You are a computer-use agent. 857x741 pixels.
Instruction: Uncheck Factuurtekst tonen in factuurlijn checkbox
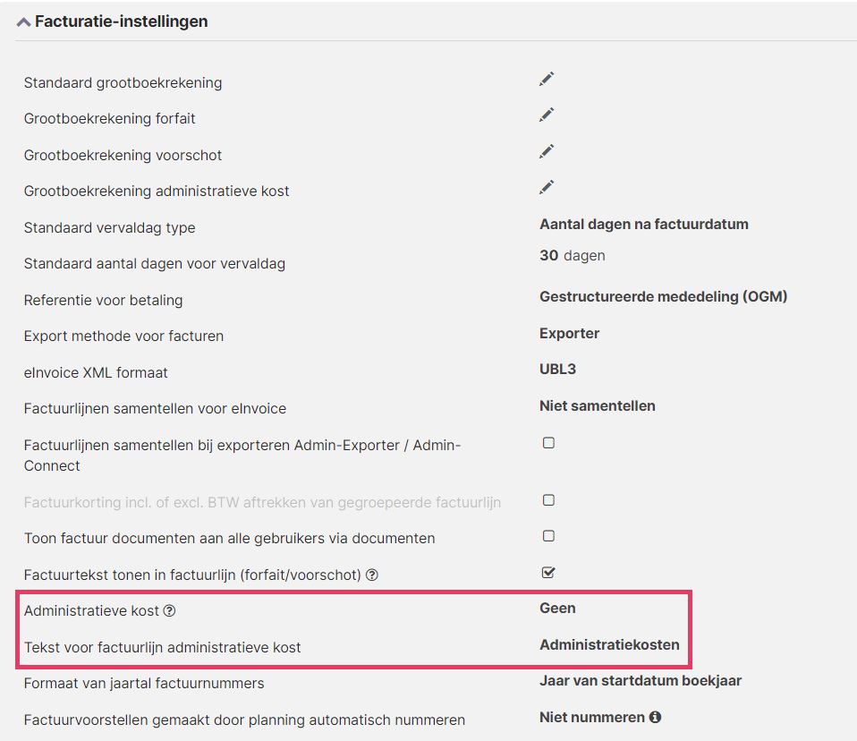(548, 572)
